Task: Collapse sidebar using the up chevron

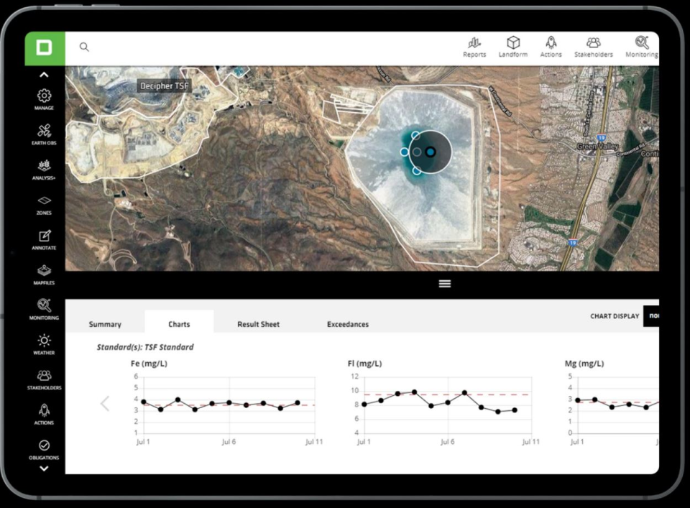Action: pos(44,75)
